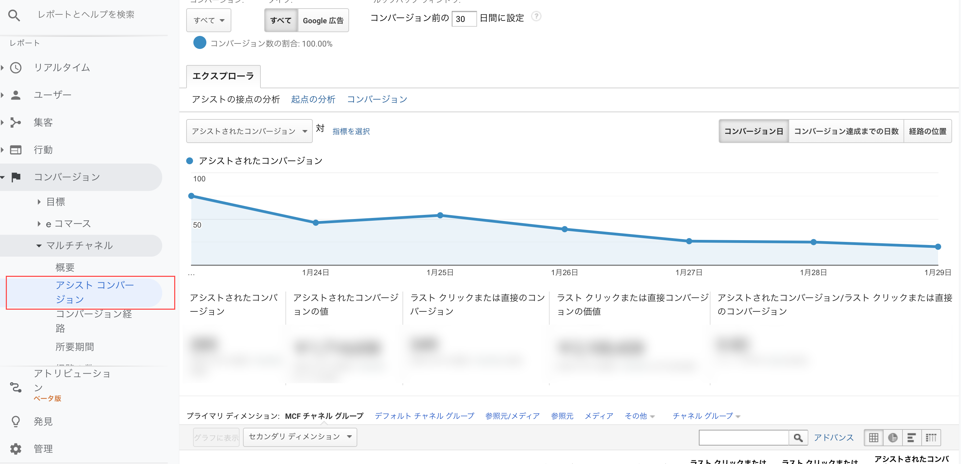This screenshot has width=961, height=464.
Task: Open the アシストされたコンバージョン metric dropdown
Action: [x=249, y=131]
